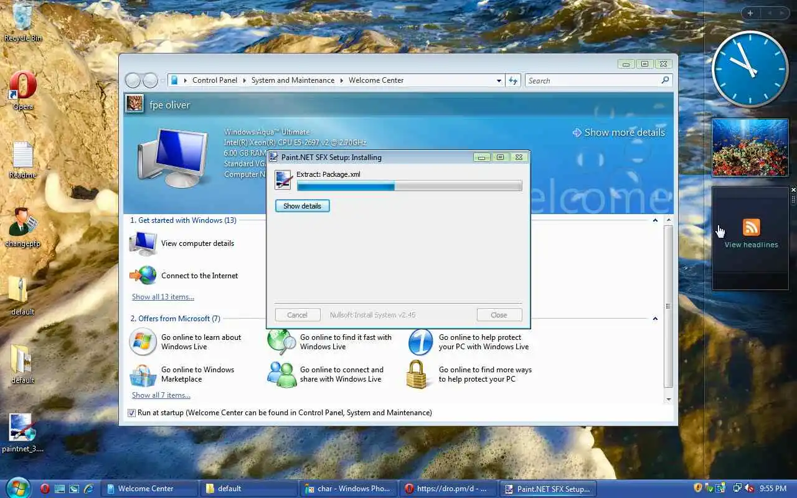797x498 pixels.
Task: Click the Paint.NET icon in the setup dialog
Action: pyautogui.click(x=283, y=180)
